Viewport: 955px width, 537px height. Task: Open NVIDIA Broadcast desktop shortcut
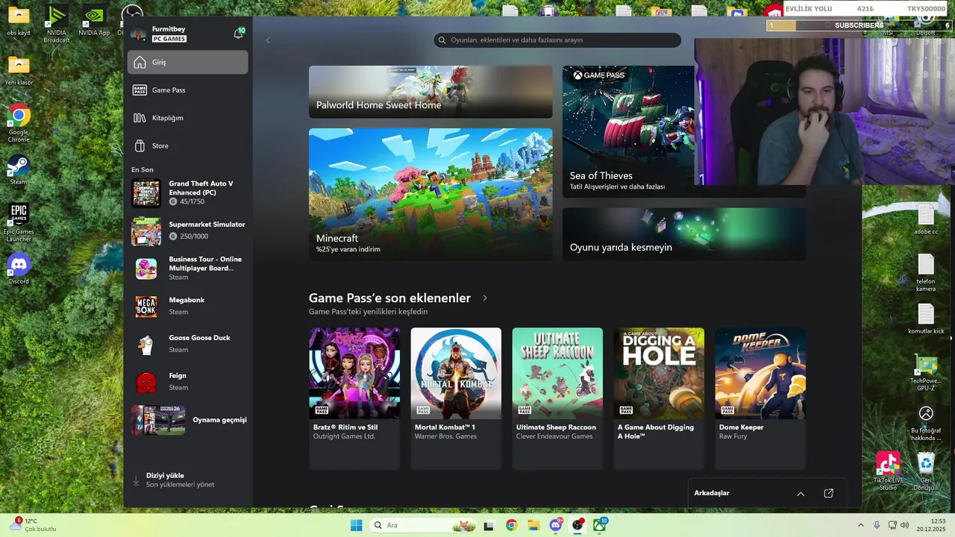pos(57,23)
